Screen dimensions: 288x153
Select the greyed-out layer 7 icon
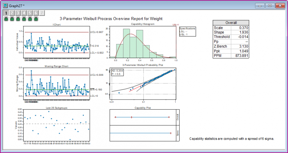click(42, 13)
